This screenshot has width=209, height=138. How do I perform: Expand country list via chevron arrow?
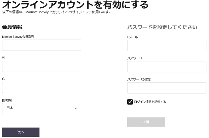tap(76, 109)
